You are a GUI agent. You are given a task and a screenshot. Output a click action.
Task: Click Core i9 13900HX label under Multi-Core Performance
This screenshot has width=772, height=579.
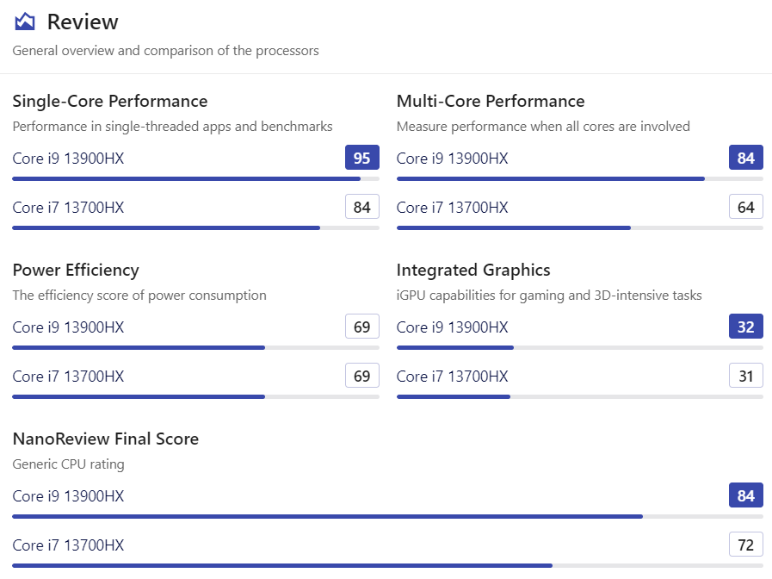[453, 159]
